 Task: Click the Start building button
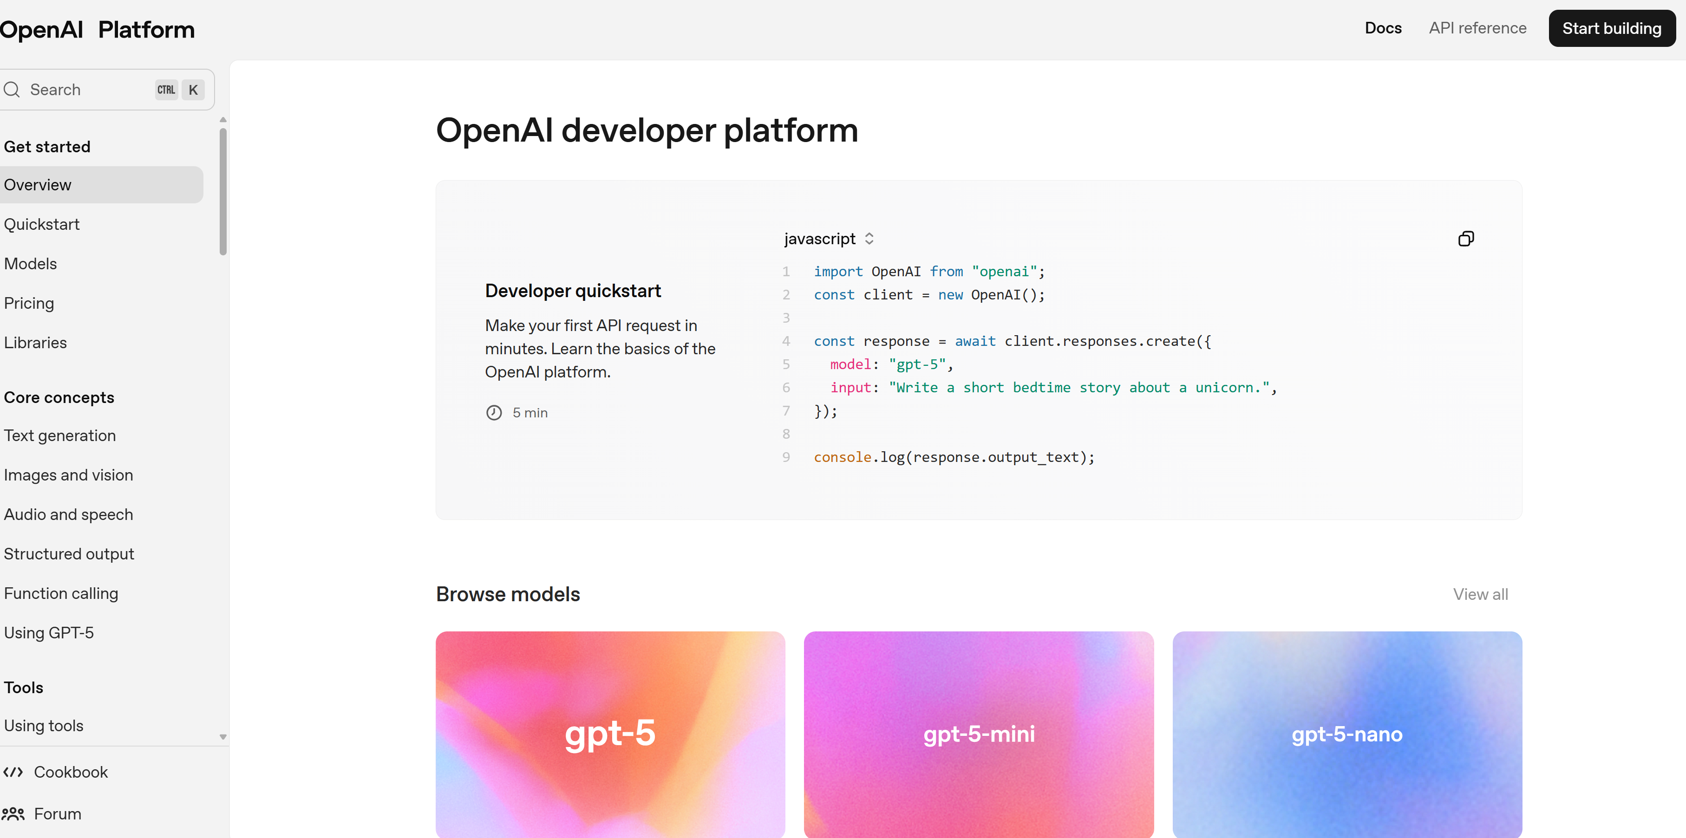pyautogui.click(x=1611, y=28)
